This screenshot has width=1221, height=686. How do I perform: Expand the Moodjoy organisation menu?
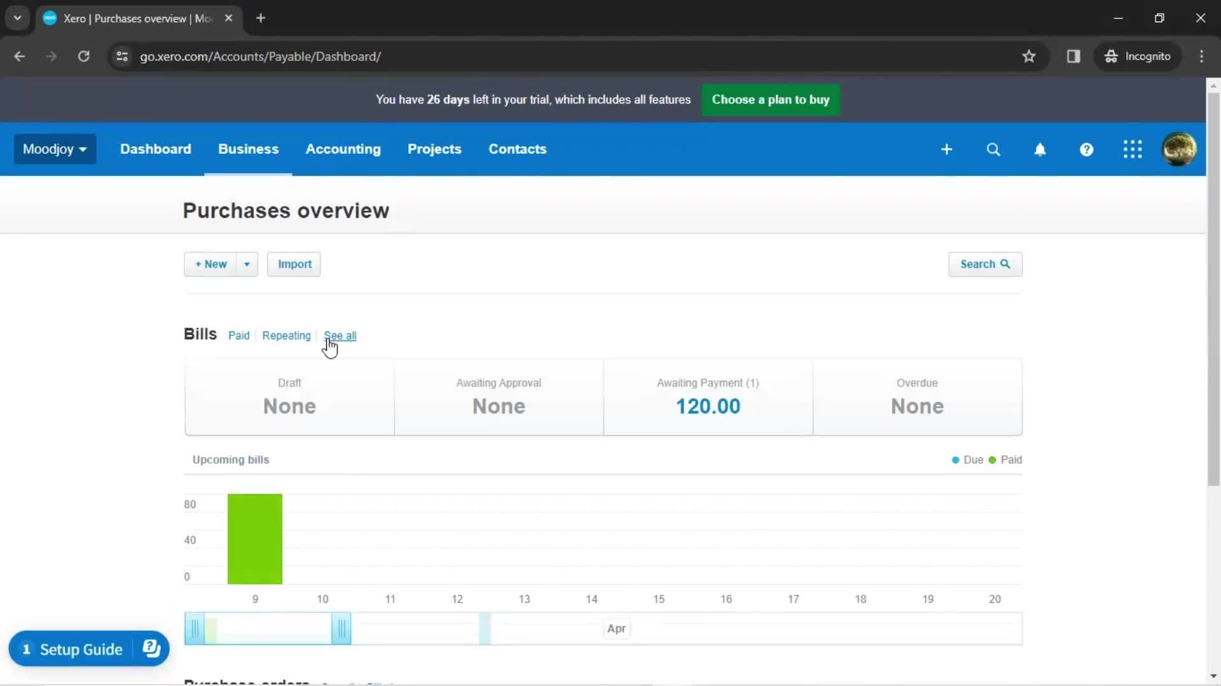click(55, 149)
